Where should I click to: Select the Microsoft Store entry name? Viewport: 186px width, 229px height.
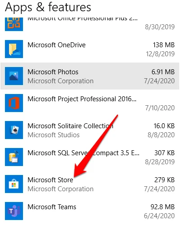pos(50,180)
